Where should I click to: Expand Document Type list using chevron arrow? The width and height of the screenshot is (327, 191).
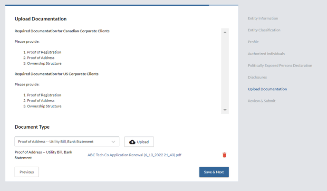point(114,142)
